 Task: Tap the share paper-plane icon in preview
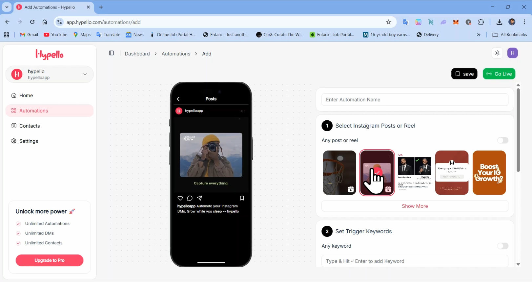(x=199, y=198)
